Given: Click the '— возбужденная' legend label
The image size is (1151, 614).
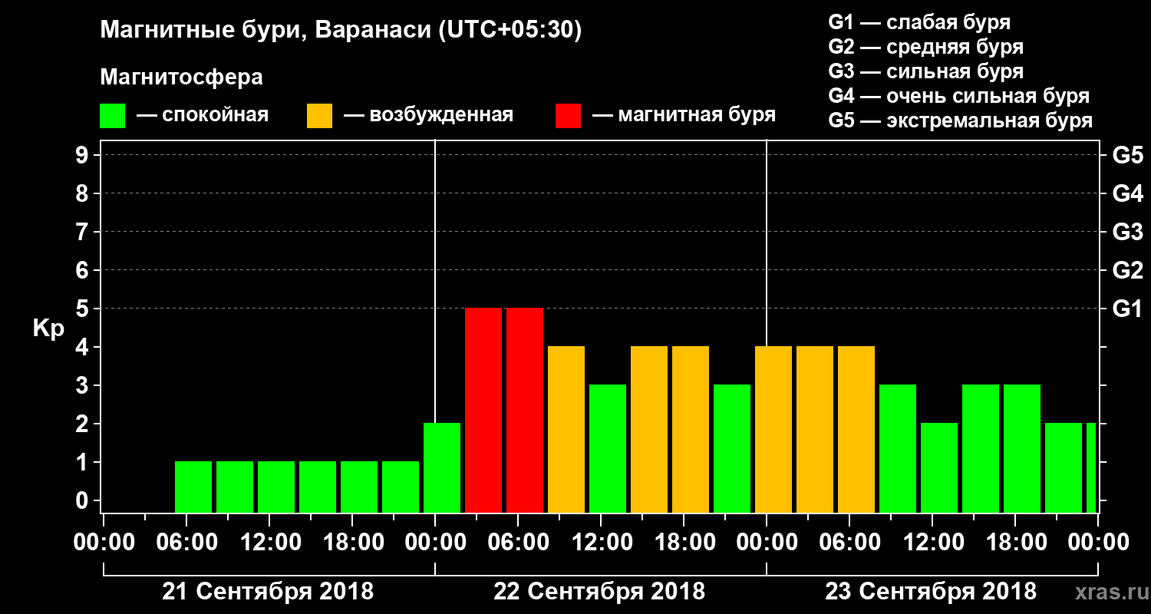Looking at the screenshot, I should (428, 115).
